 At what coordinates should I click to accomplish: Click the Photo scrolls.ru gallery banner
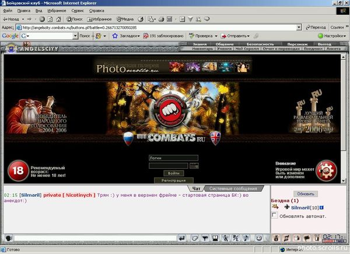coord(173,67)
